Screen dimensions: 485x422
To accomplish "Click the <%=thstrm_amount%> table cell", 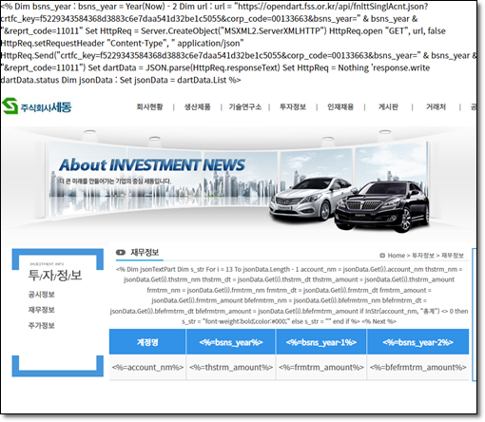I will point(231,368).
